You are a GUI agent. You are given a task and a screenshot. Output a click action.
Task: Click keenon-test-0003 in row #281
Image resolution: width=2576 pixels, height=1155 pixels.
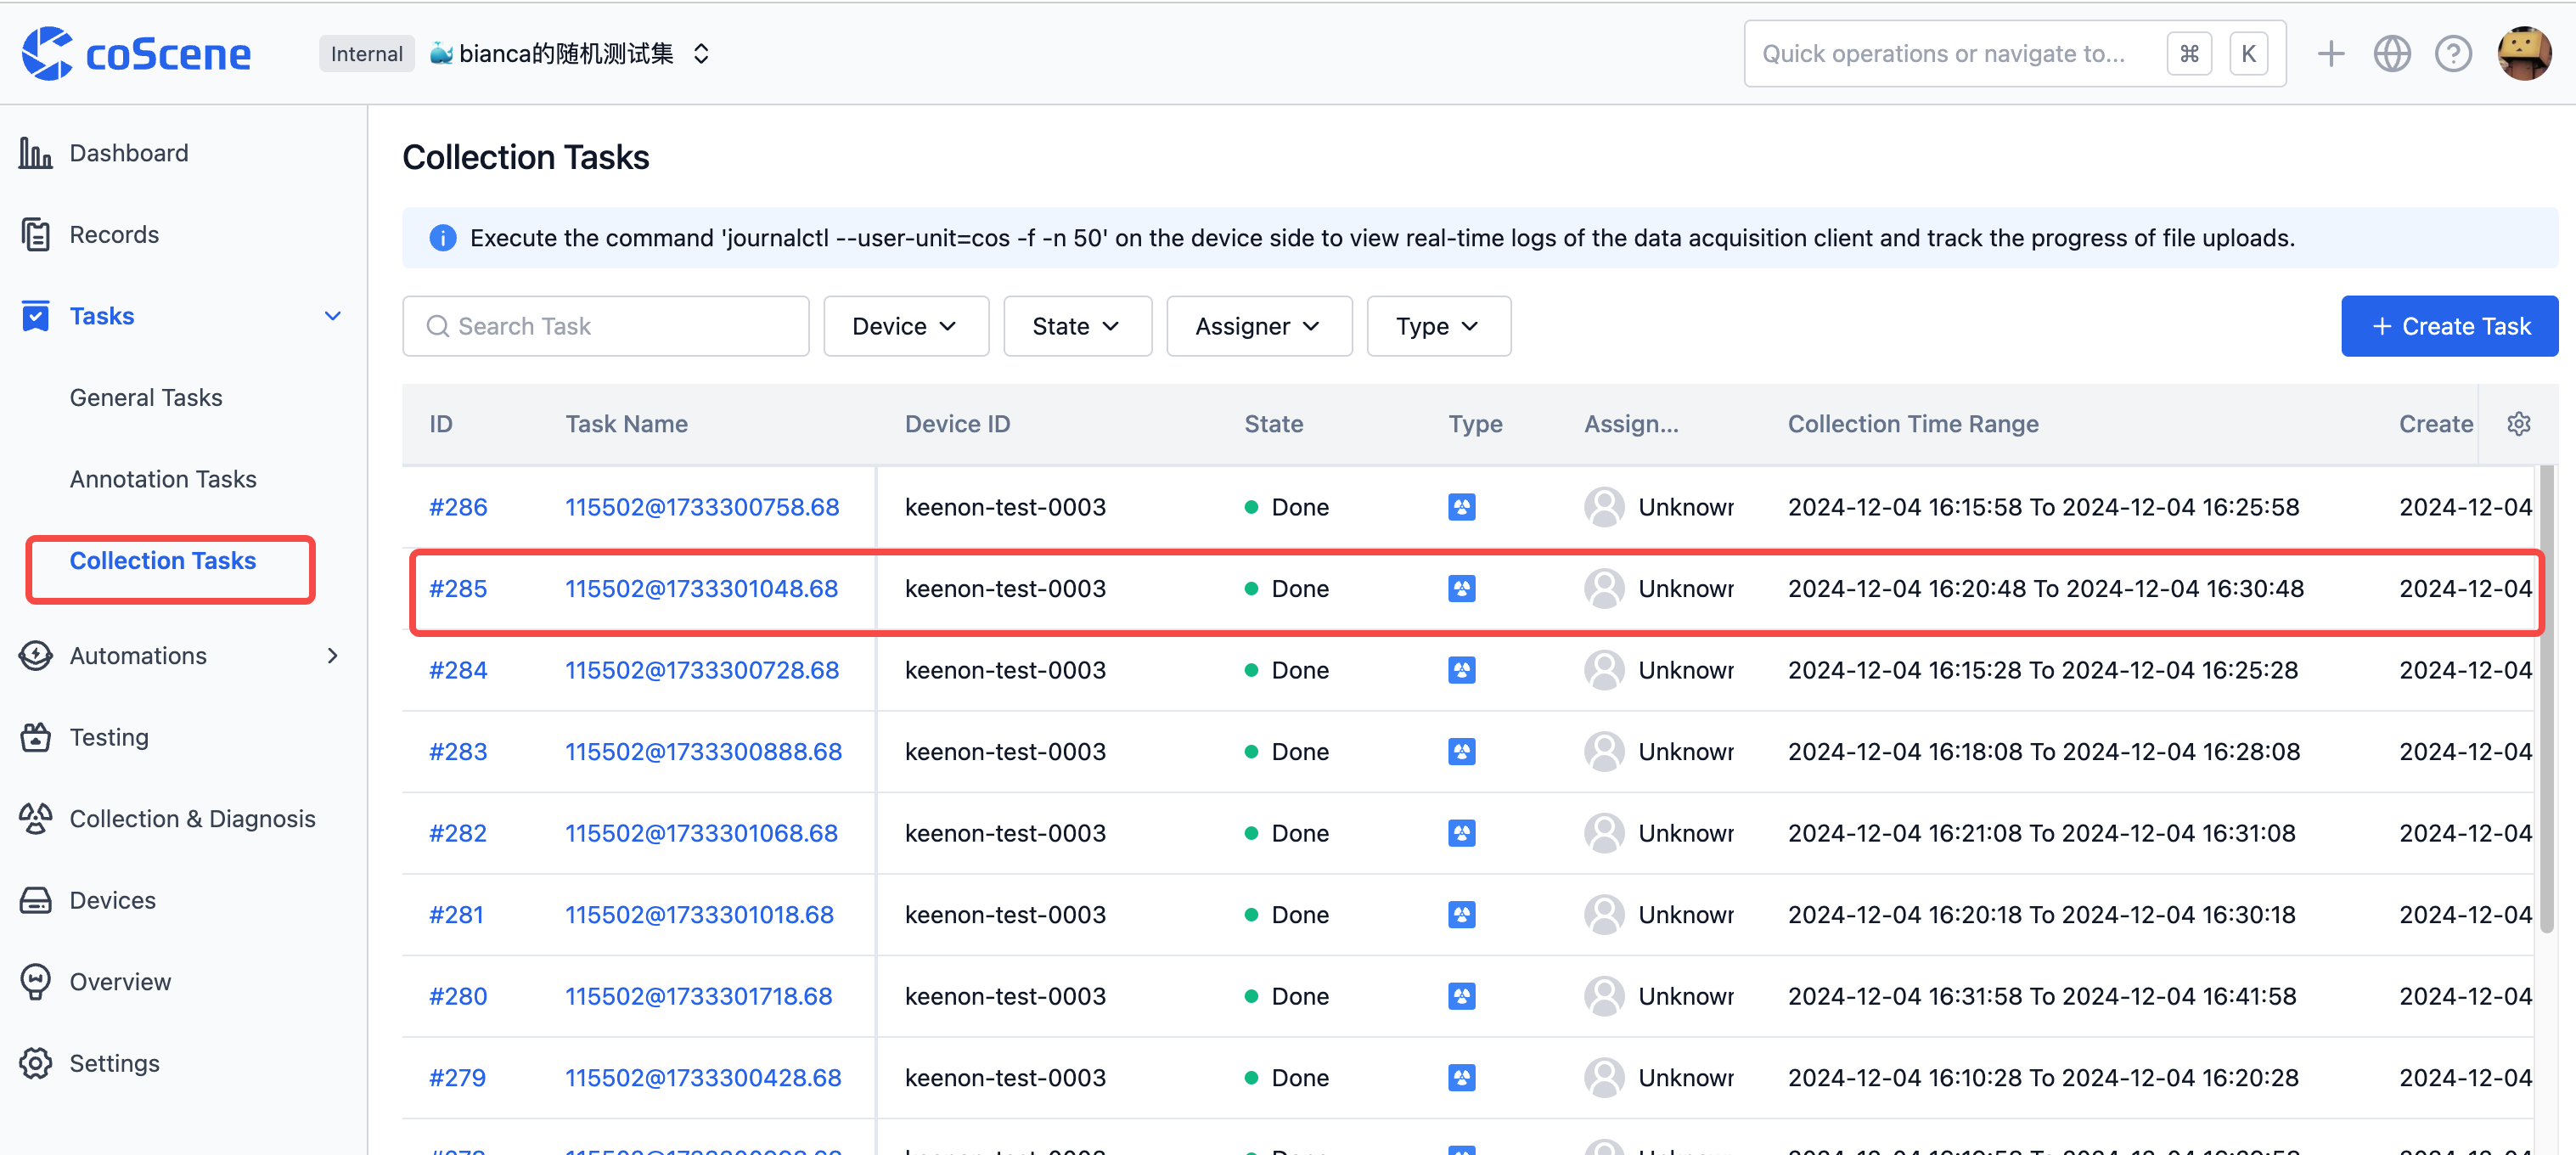pyautogui.click(x=1005, y=915)
